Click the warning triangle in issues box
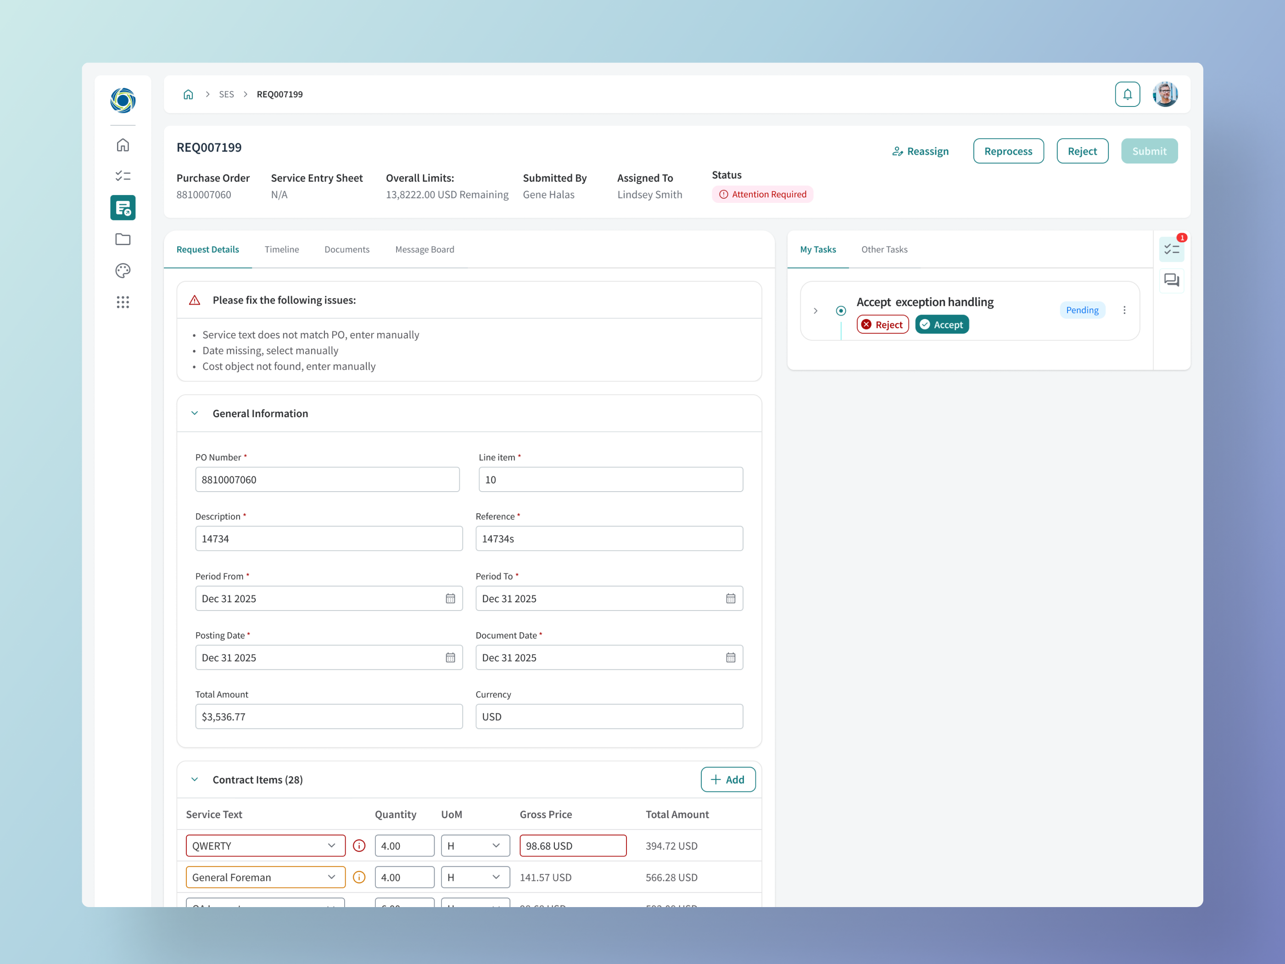Viewport: 1285px width, 964px height. coord(195,300)
